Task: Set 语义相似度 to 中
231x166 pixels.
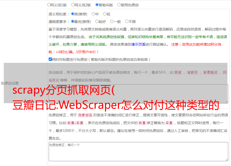Action: (93, 14)
